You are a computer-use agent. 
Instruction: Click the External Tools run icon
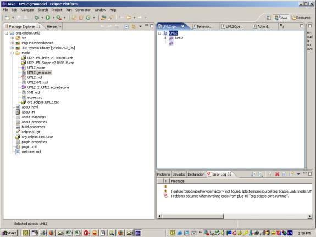click(x=59, y=18)
